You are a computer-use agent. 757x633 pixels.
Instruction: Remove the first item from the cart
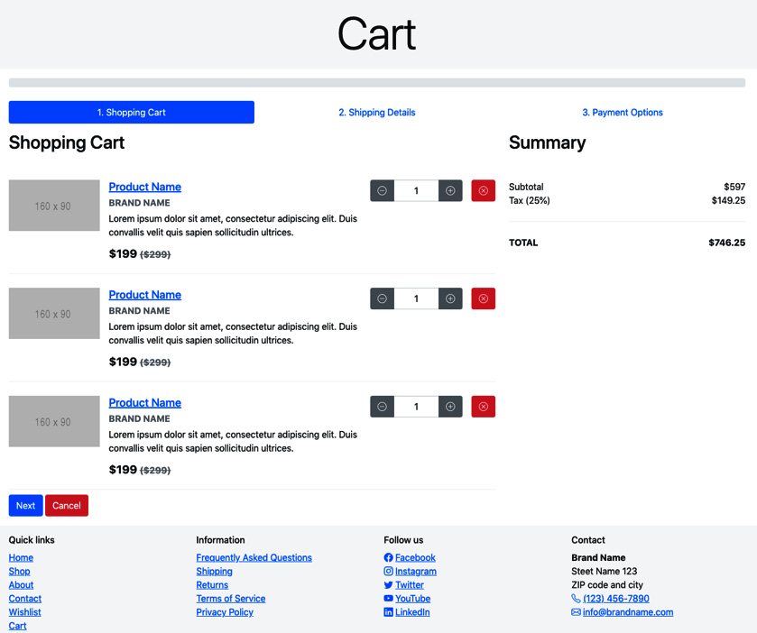pos(483,190)
